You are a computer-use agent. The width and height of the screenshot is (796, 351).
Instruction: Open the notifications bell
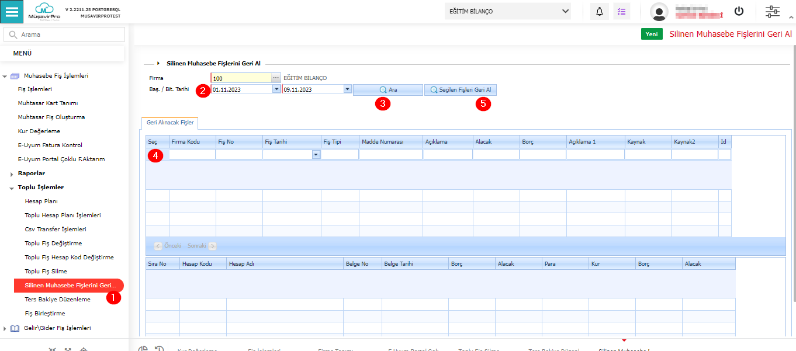click(x=600, y=11)
